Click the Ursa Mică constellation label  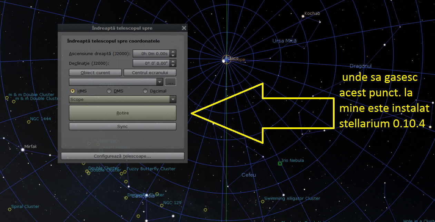click(284, 41)
